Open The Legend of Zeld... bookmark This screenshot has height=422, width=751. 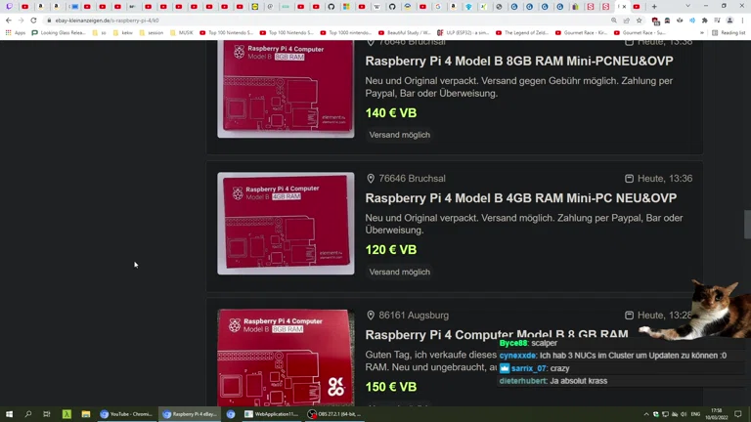pyautogui.click(x=522, y=33)
